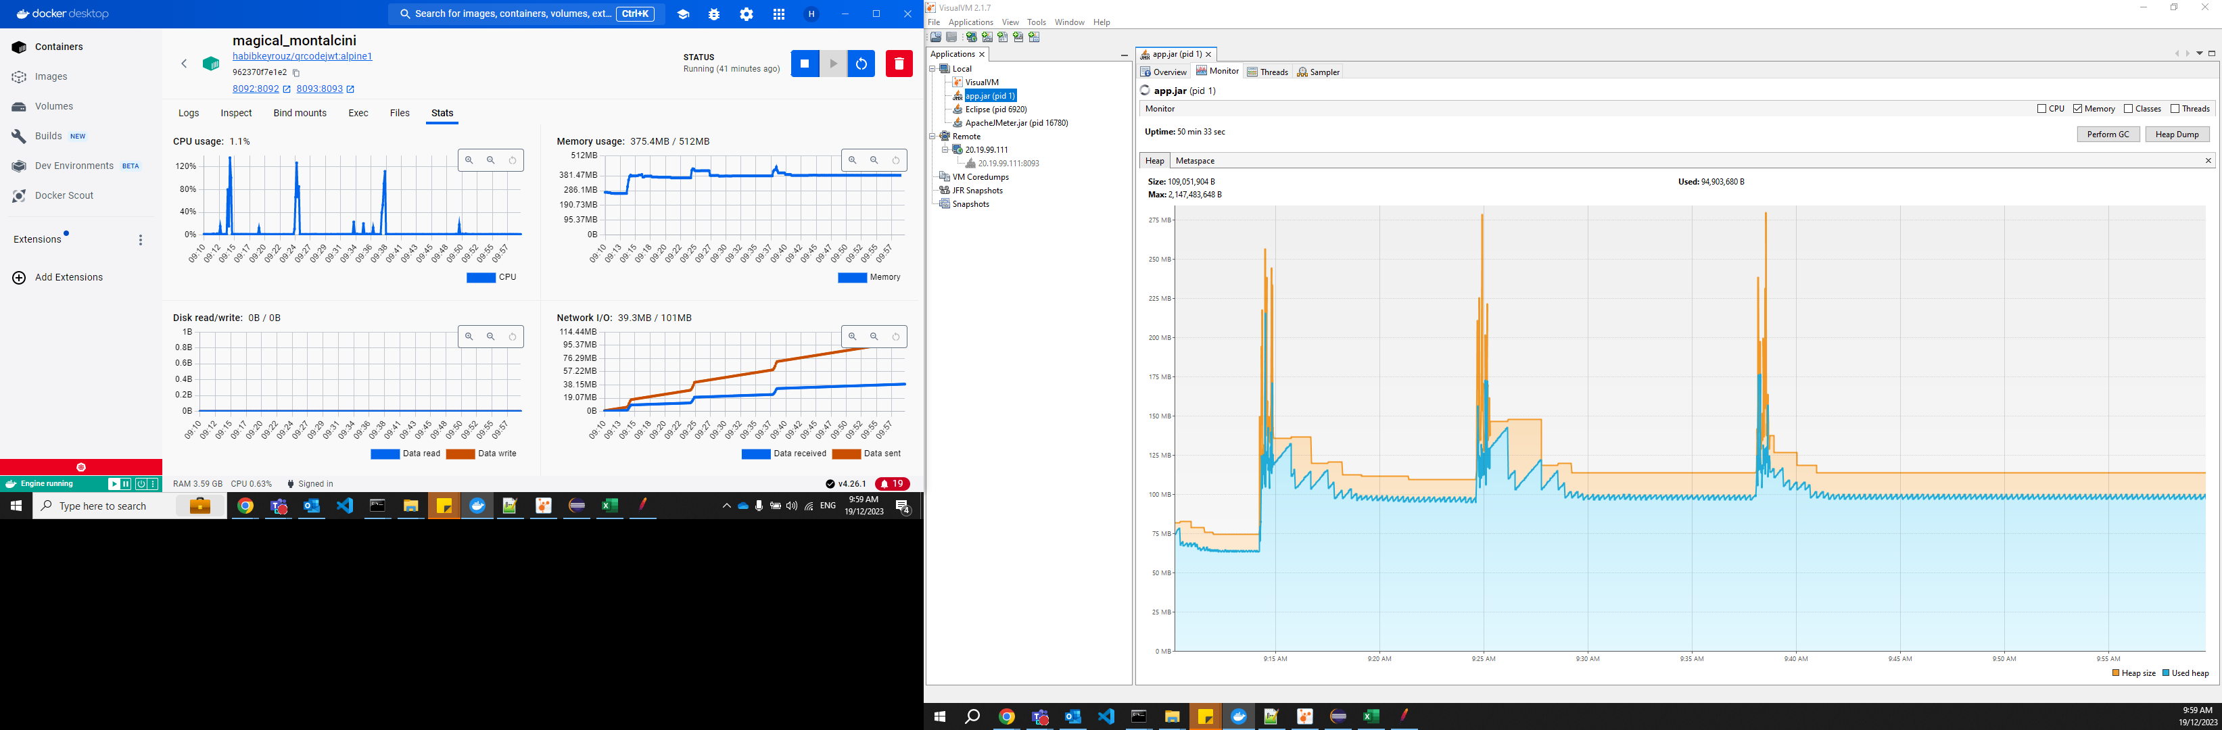
Task: Stop the magical_montalcini container
Action: 805,64
